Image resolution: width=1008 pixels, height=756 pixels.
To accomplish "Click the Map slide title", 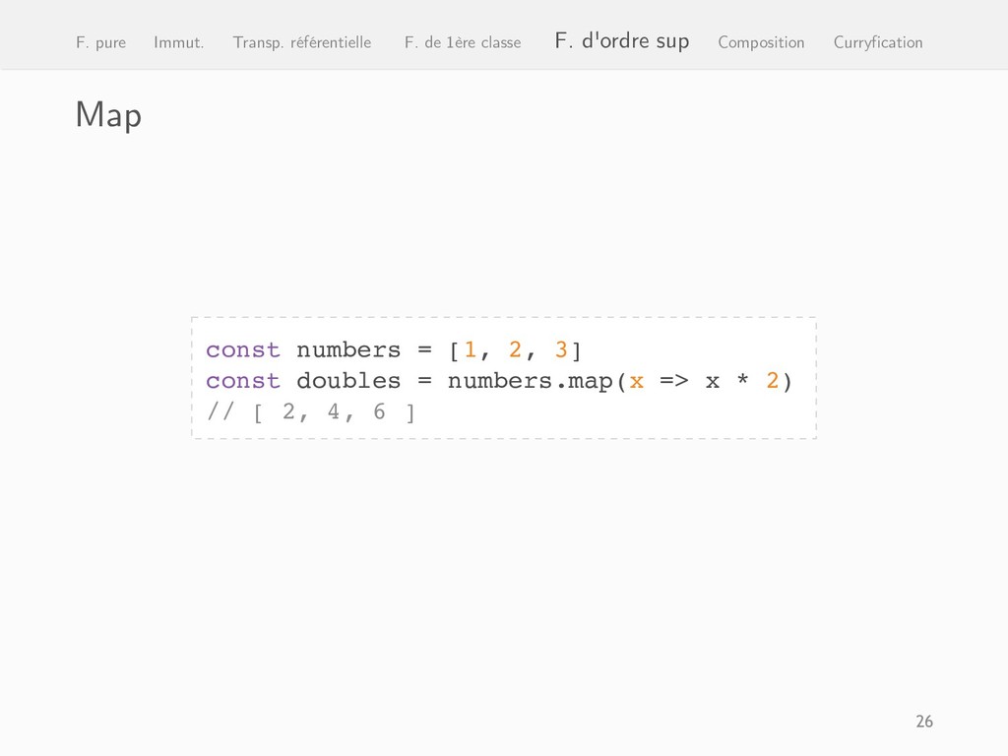I will (x=108, y=116).
